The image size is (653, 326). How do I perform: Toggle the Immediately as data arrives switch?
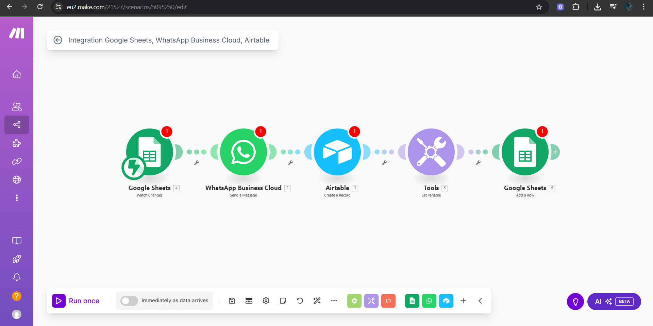coord(129,301)
